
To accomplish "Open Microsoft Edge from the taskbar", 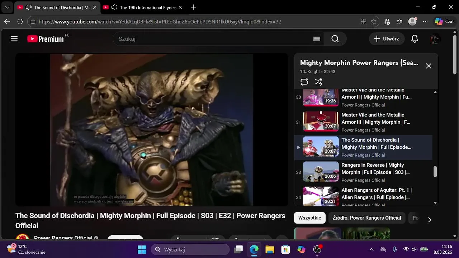I will click(254, 249).
